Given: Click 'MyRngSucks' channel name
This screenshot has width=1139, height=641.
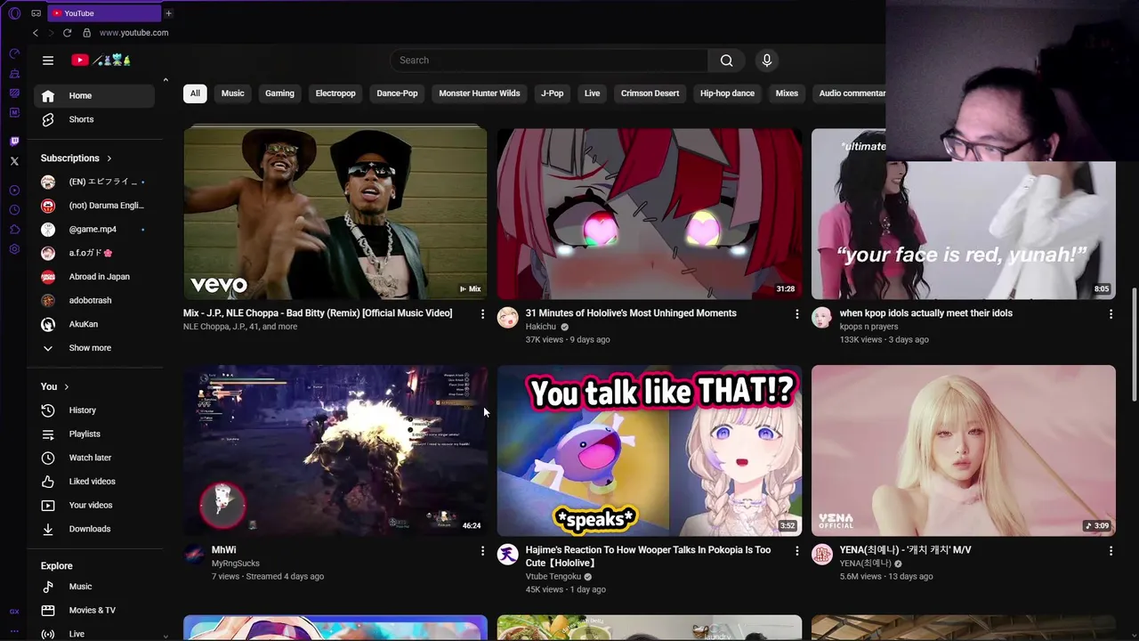Looking at the screenshot, I should click(x=236, y=564).
